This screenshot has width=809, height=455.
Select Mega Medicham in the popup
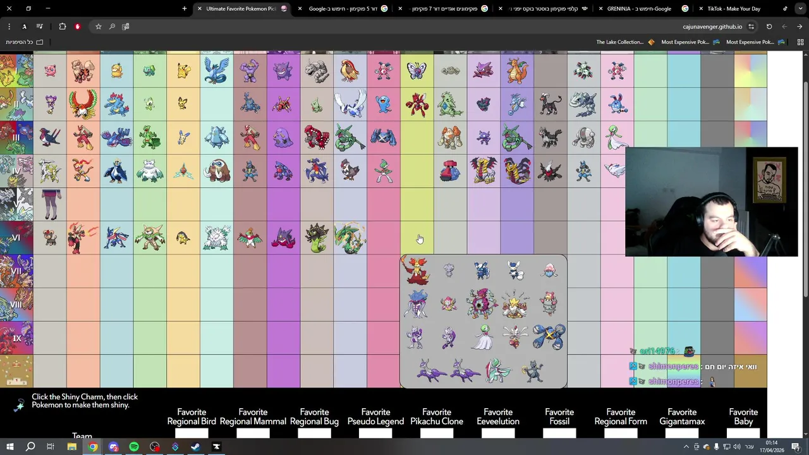click(515, 337)
